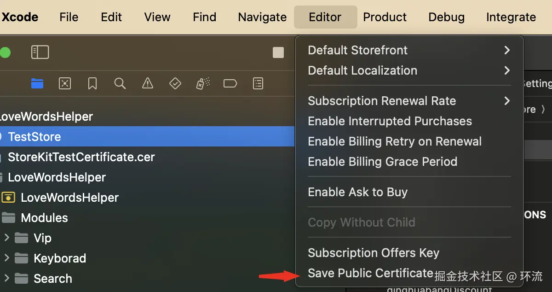Viewport: 552px width, 292px height.
Task: Select the TestStore file in navigator
Action: click(147, 137)
